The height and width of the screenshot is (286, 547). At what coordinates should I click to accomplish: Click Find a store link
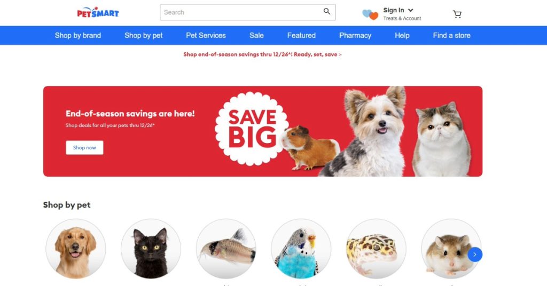click(x=451, y=35)
